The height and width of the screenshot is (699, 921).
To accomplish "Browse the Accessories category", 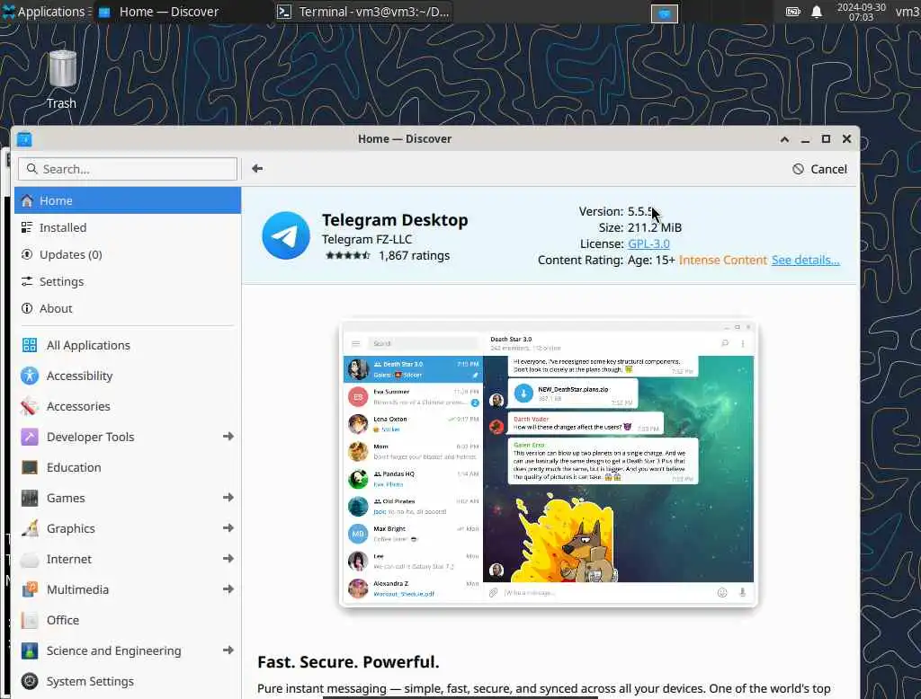I will coord(128,406).
